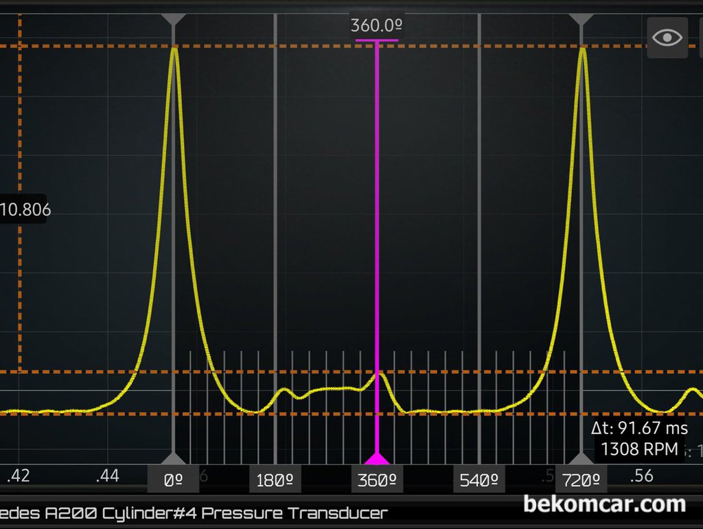Select bottom gray triangle above 720º label

click(x=582, y=458)
